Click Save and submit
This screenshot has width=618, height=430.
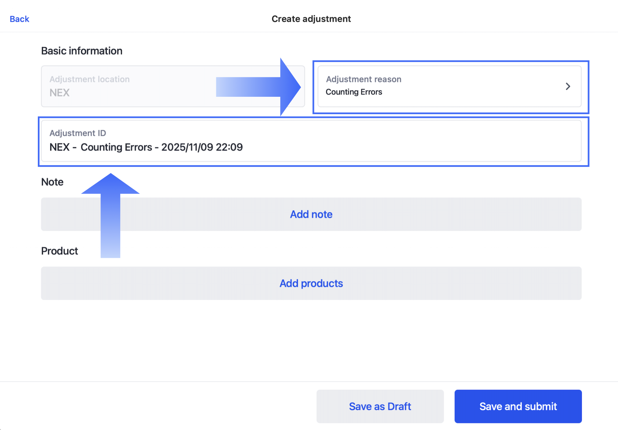(518, 406)
